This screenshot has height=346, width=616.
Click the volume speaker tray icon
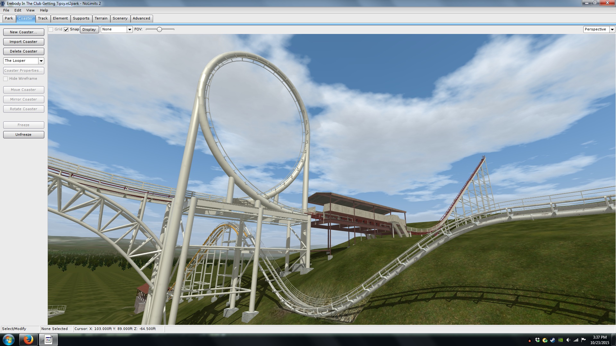pyautogui.click(x=568, y=340)
